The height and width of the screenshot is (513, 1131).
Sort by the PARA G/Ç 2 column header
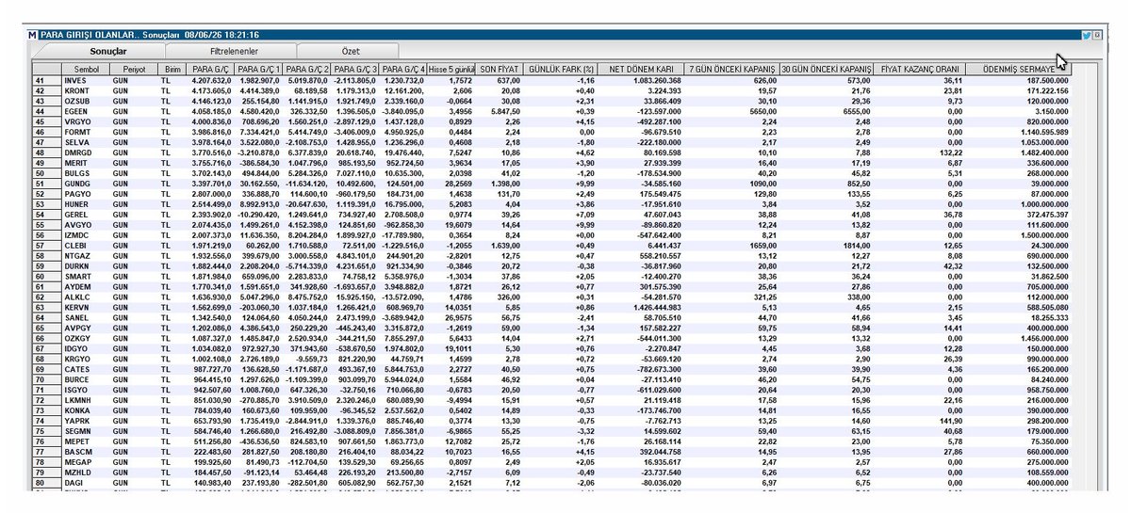(306, 70)
